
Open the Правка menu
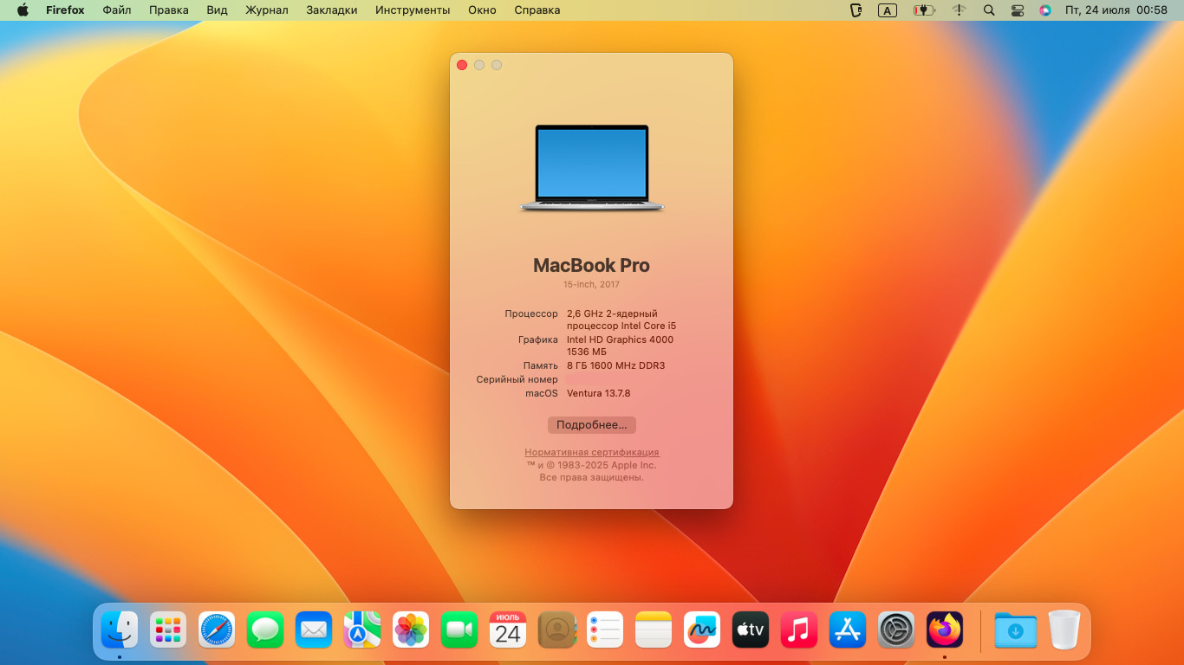coord(169,10)
